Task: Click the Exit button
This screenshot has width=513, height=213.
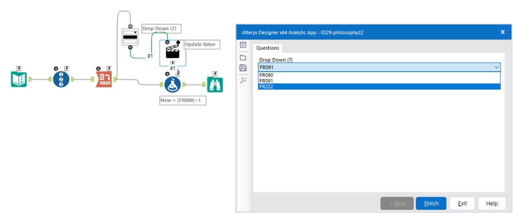Action: tap(462, 203)
